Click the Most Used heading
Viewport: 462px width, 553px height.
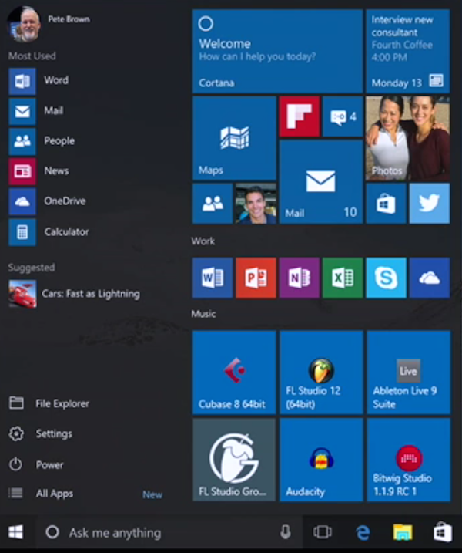point(32,56)
